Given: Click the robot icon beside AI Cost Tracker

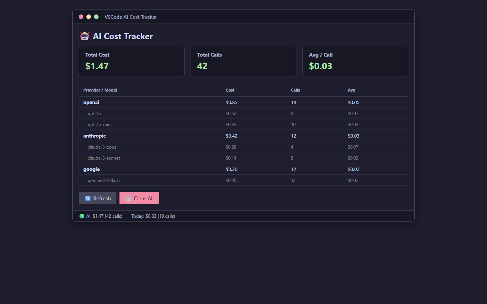Looking at the screenshot, I should pos(84,36).
